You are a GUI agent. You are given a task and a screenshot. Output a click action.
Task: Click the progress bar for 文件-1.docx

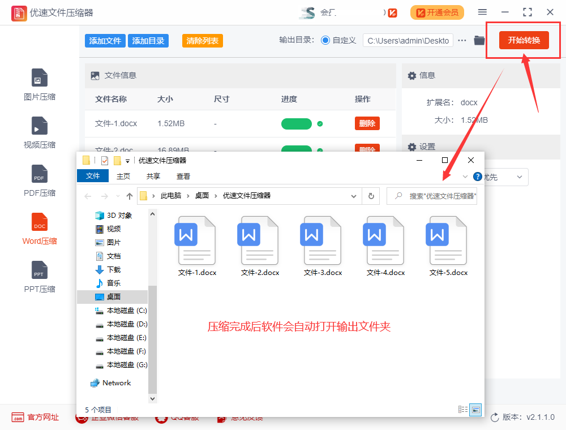[297, 124]
